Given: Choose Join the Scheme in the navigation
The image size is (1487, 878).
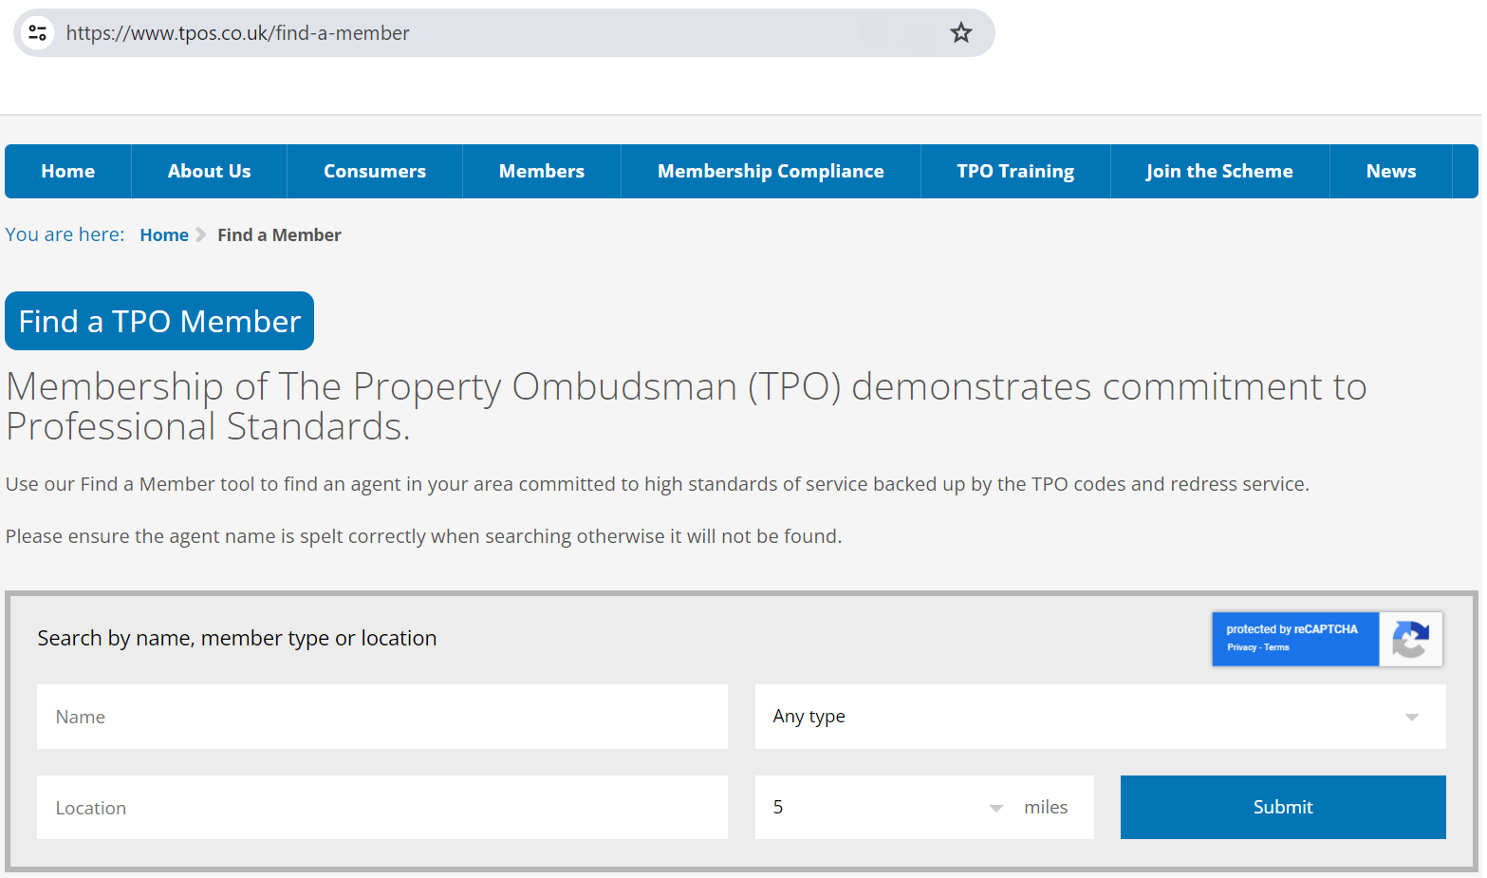Looking at the screenshot, I should (1219, 171).
